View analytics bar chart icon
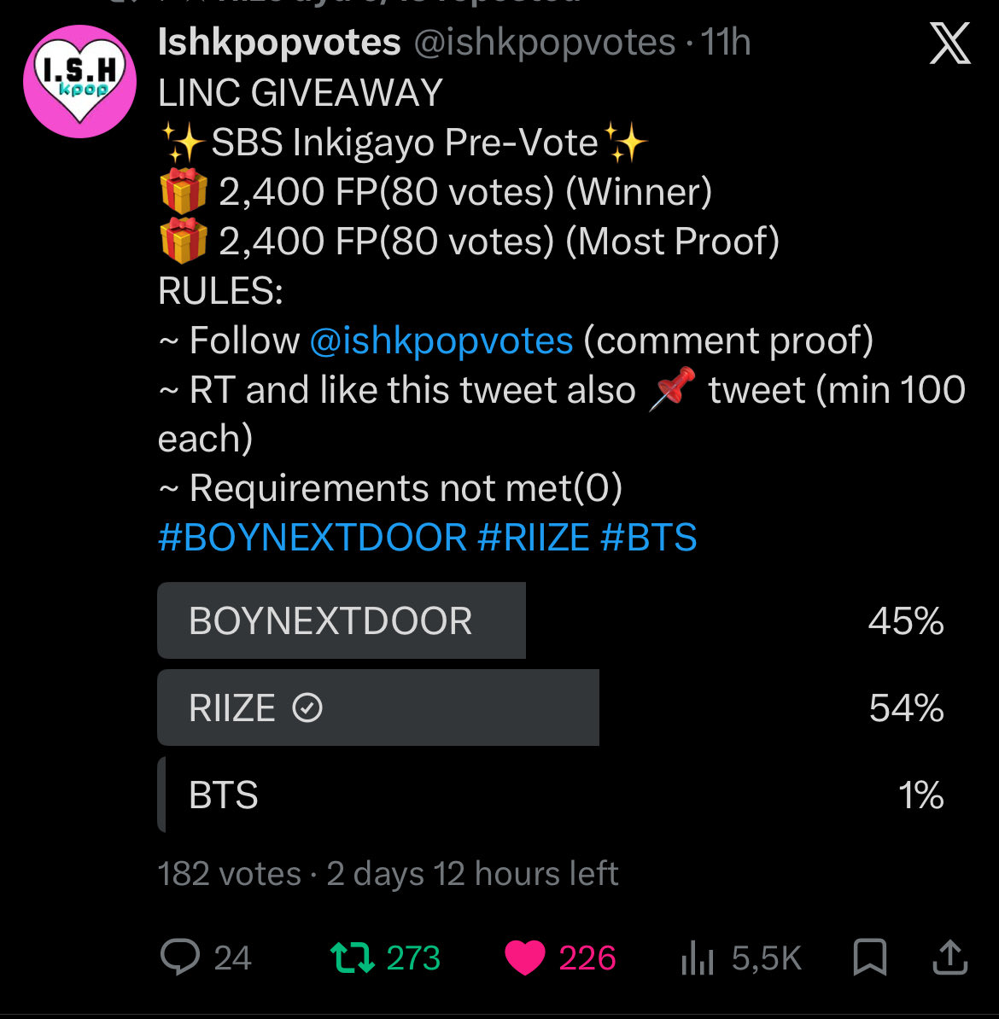Viewport: 999px width, 1019px height. [698, 958]
